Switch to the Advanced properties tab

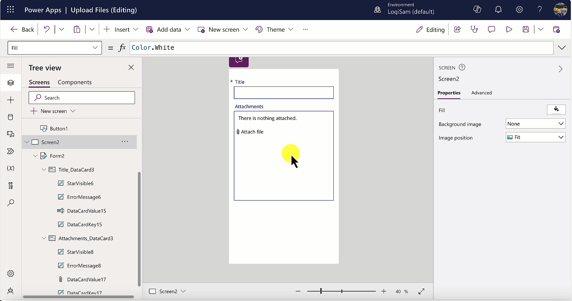coord(481,93)
